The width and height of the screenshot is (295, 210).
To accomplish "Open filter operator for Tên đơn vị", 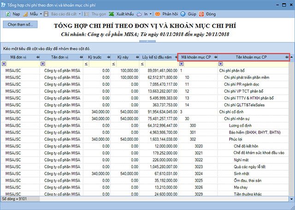I will [x=42, y=64].
